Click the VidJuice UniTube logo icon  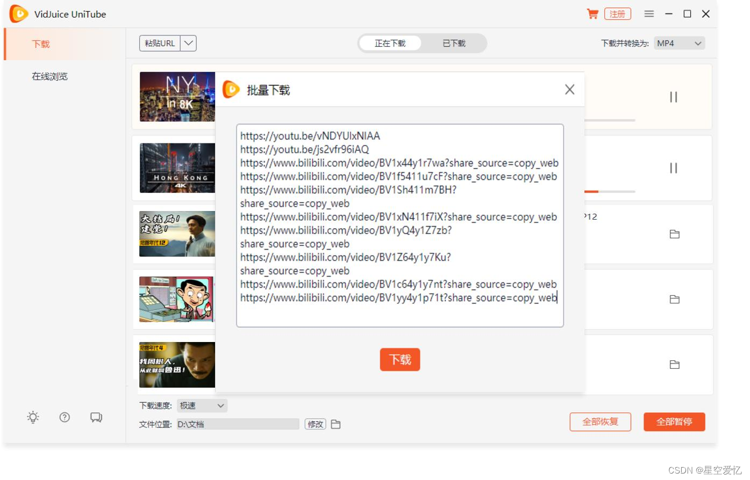point(19,14)
